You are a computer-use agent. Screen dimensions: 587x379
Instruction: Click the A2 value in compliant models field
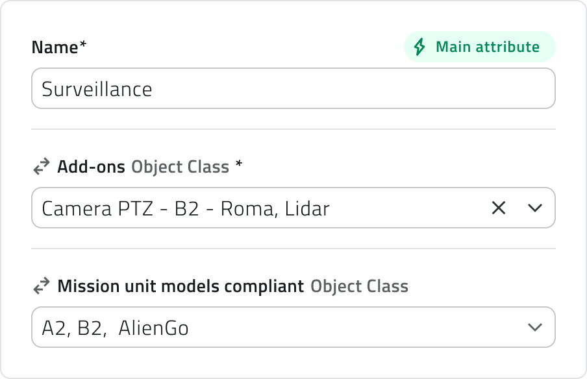(55, 328)
